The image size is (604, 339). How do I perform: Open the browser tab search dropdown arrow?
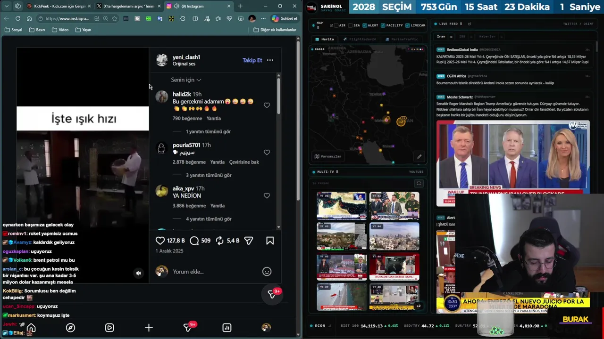6,6
